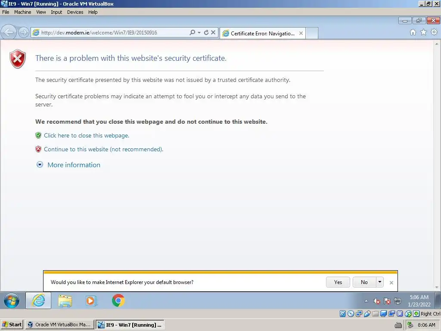Click No on default browser prompt
Image resolution: width=441 pixels, height=331 pixels.
(x=364, y=282)
